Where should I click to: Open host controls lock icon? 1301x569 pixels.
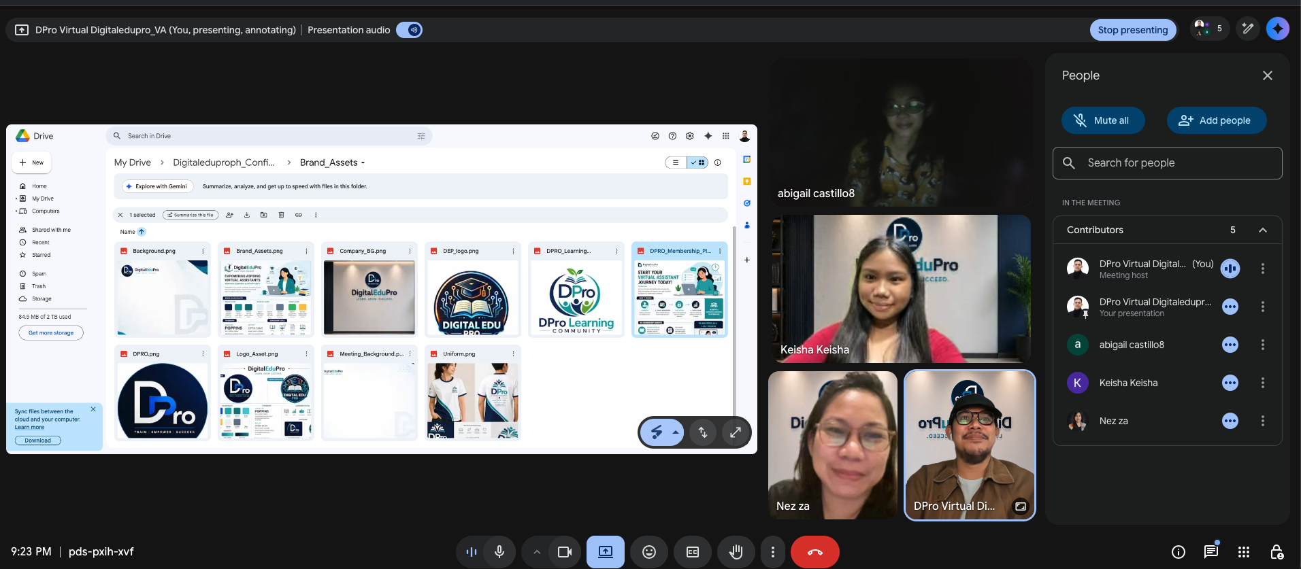click(1277, 552)
